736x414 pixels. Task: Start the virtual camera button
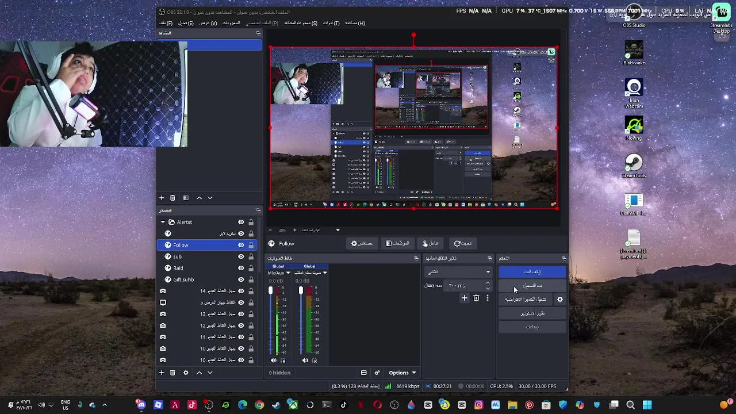coord(526,299)
